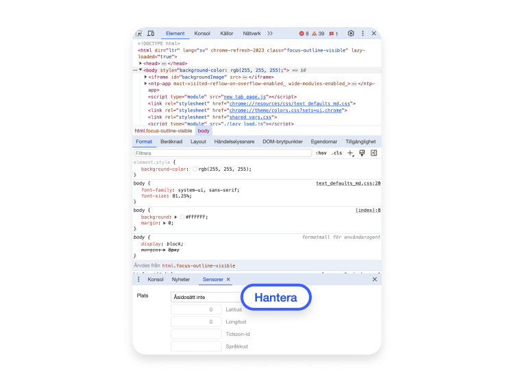Select the Händelselyssnare tab
The image size is (514, 382).
pos(234,142)
